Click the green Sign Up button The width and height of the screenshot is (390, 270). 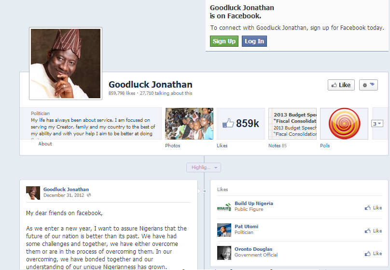pos(224,41)
